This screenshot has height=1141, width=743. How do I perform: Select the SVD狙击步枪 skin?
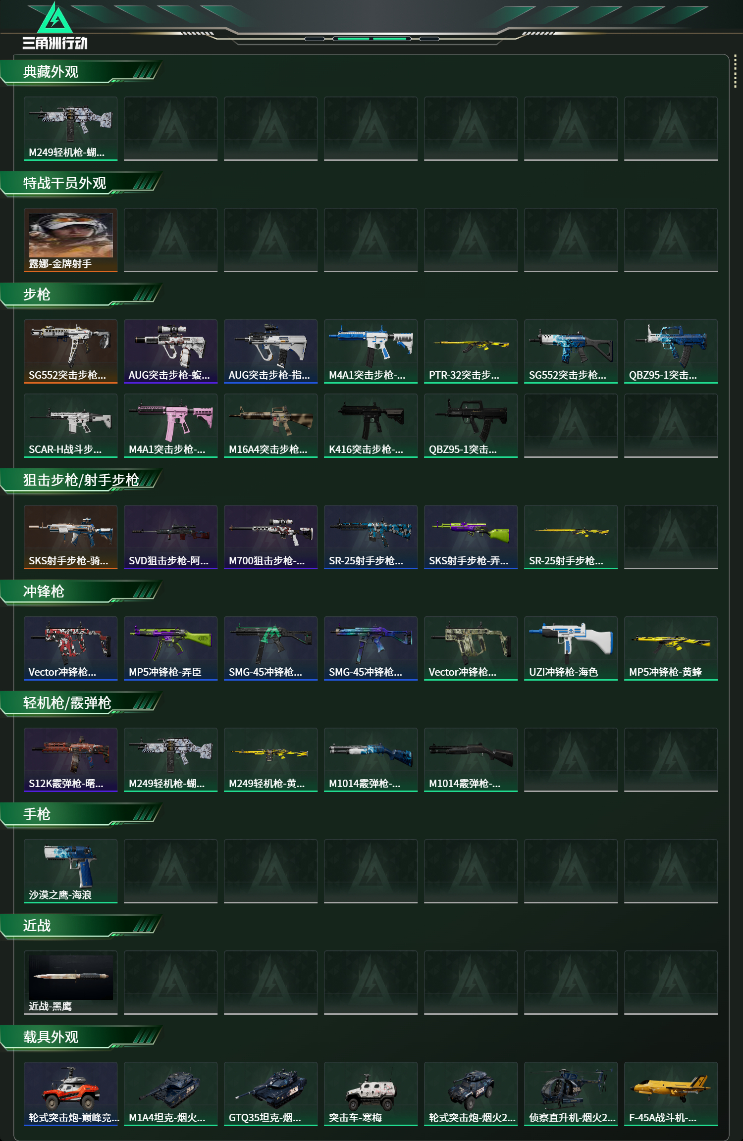point(170,537)
